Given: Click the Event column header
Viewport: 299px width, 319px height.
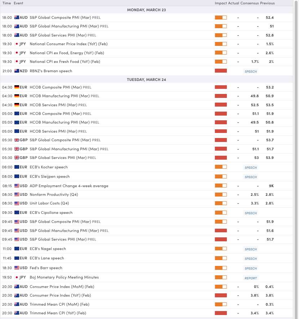Looking at the screenshot, I should [x=18, y=3].
